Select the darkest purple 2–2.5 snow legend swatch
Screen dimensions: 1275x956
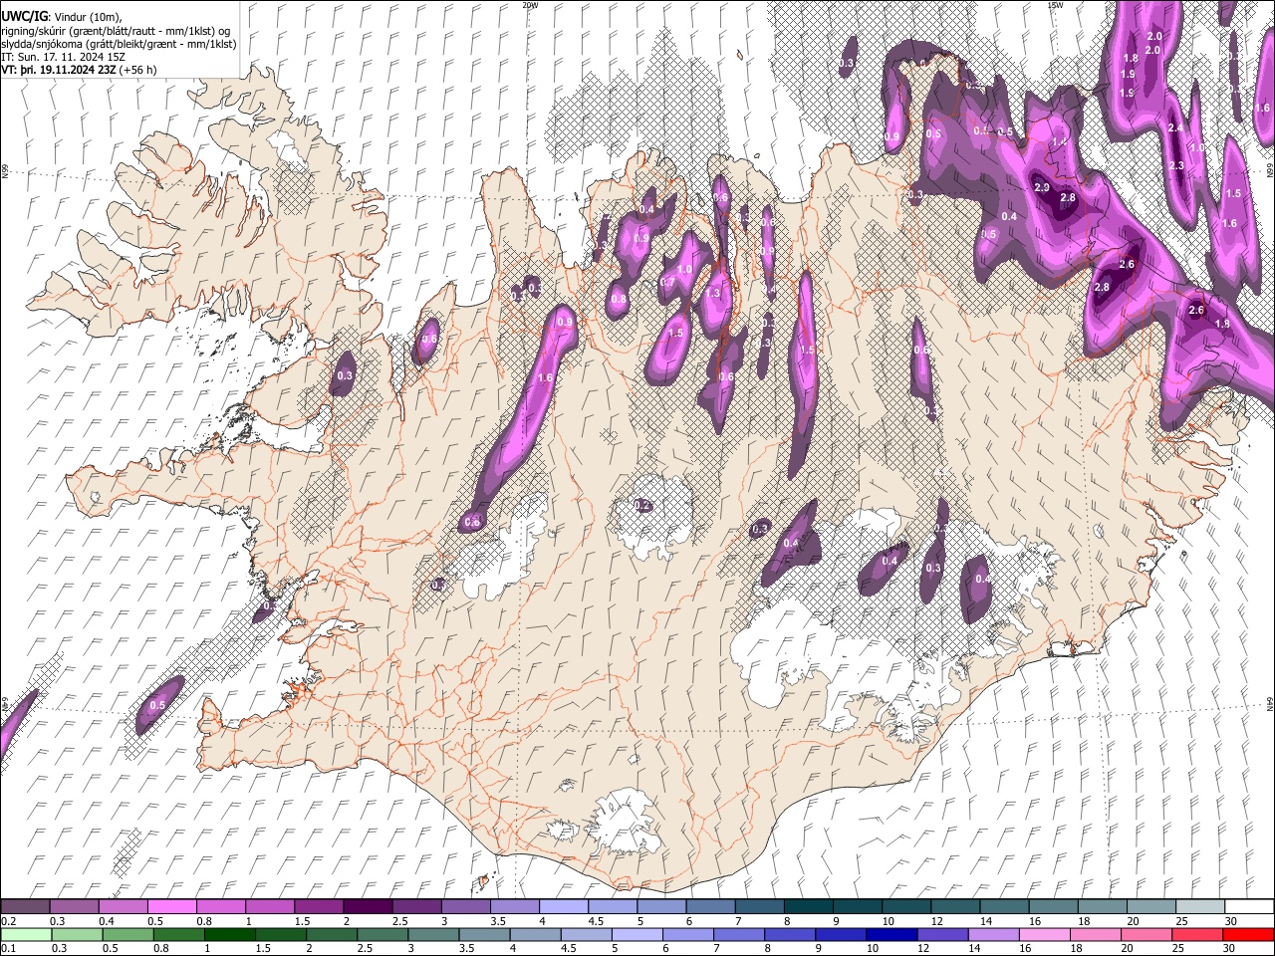click(368, 907)
